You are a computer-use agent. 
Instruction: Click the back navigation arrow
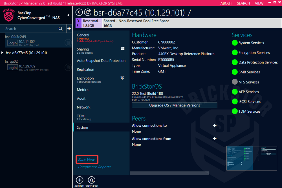pos(79,12)
